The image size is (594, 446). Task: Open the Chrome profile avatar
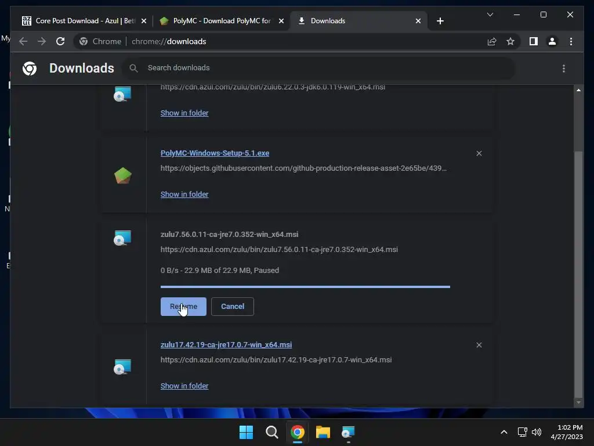click(x=552, y=41)
